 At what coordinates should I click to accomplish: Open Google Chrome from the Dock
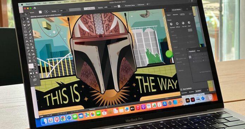click(x=63, y=118)
